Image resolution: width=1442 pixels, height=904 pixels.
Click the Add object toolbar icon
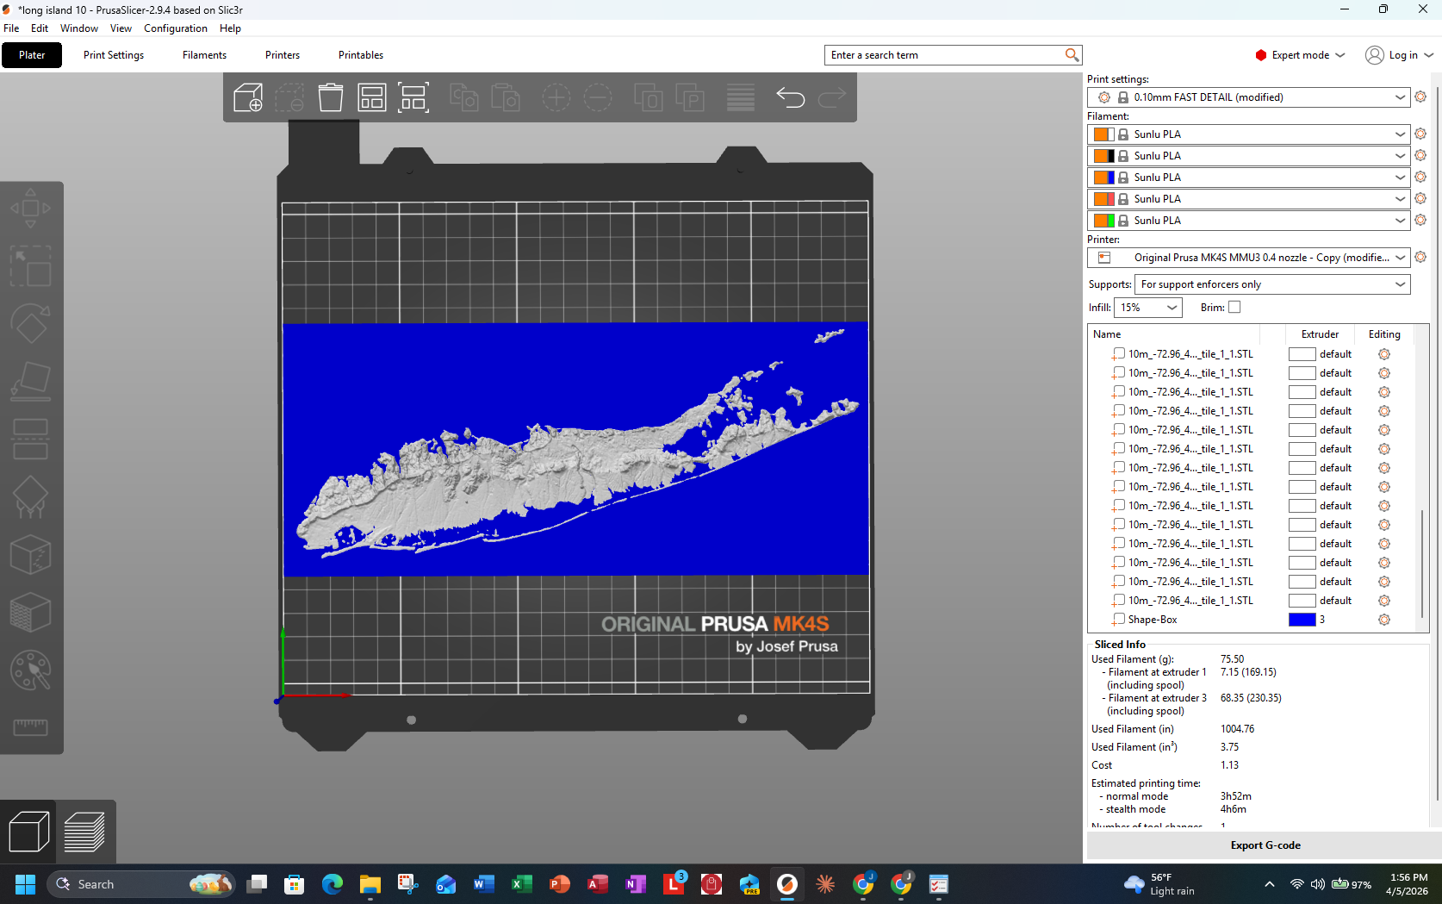pyautogui.click(x=248, y=97)
